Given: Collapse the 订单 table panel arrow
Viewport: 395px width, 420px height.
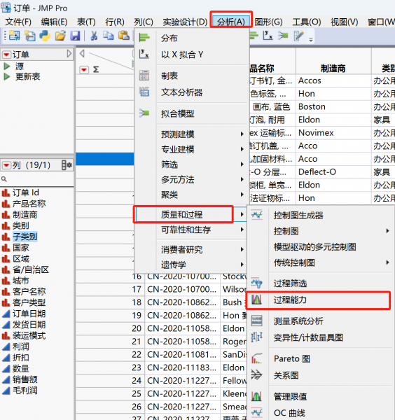Looking at the screenshot, I should (x=69, y=54).
